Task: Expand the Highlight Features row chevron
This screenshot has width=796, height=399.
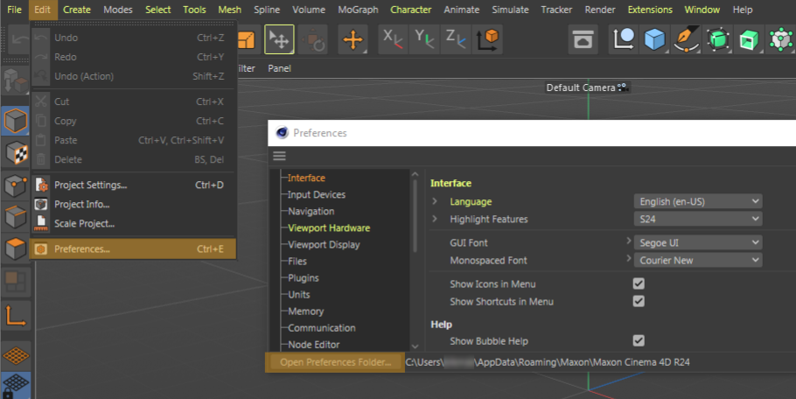Action: click(435, 219)
